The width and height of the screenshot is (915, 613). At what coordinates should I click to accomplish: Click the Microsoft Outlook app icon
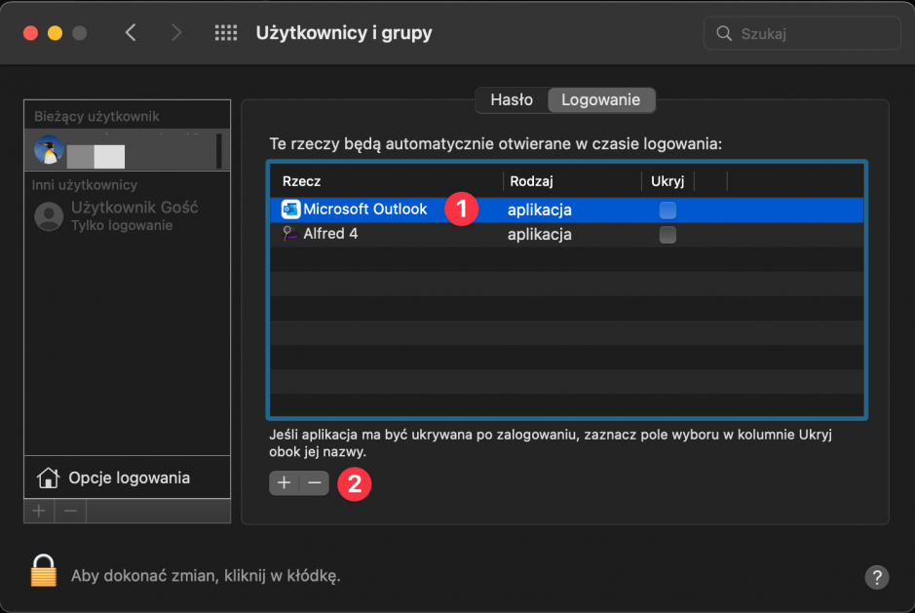coord(290,210)
